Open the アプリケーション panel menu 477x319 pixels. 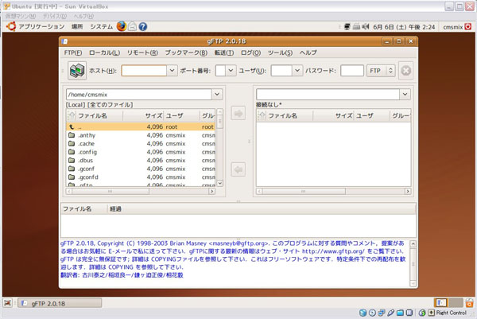click(x=41, y=27)
